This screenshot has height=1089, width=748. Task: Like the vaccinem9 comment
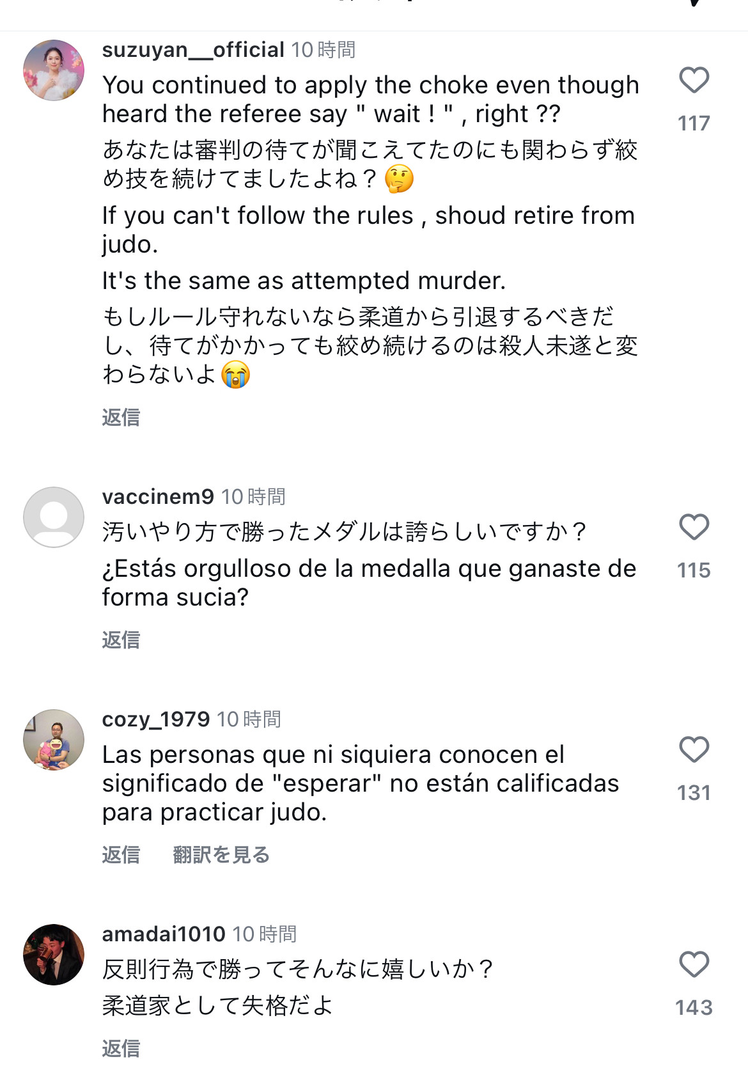point(694,528)
